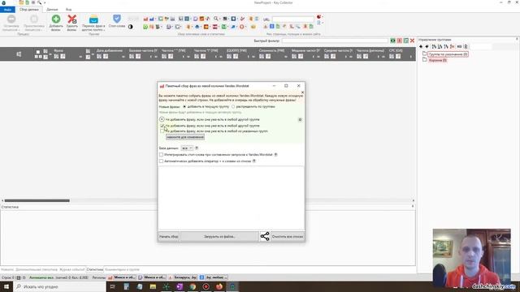Viewport: 520px width, 292px height.
Task: Click the 'Загрузить из файла...' button
Action: (219, 236)
